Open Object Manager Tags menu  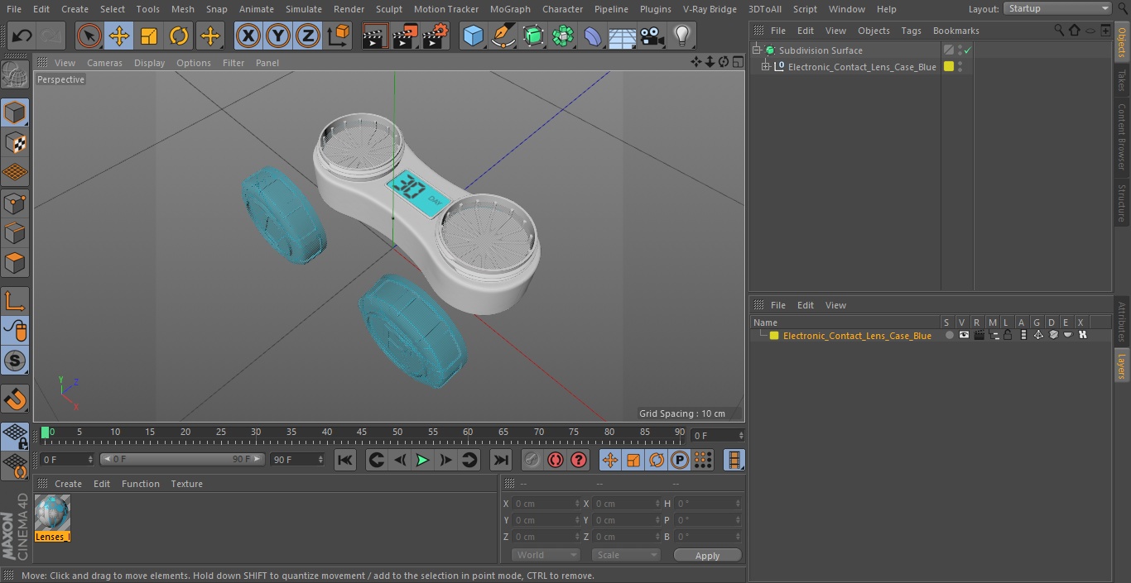911,31
